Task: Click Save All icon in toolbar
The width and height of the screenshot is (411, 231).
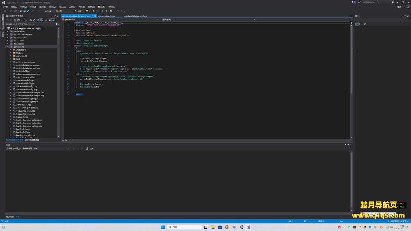Action: coord(28,11)
